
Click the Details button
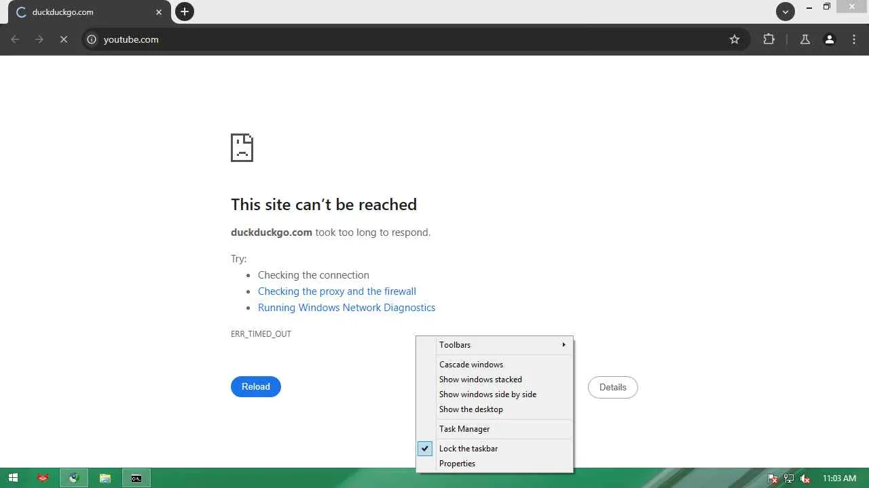(x=613, y=387)
